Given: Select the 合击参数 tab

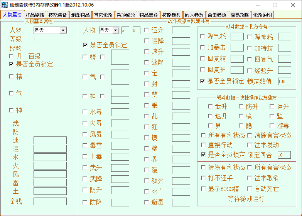Looking at the screenshot, I should pyautogui.click(x=217, y=15).
